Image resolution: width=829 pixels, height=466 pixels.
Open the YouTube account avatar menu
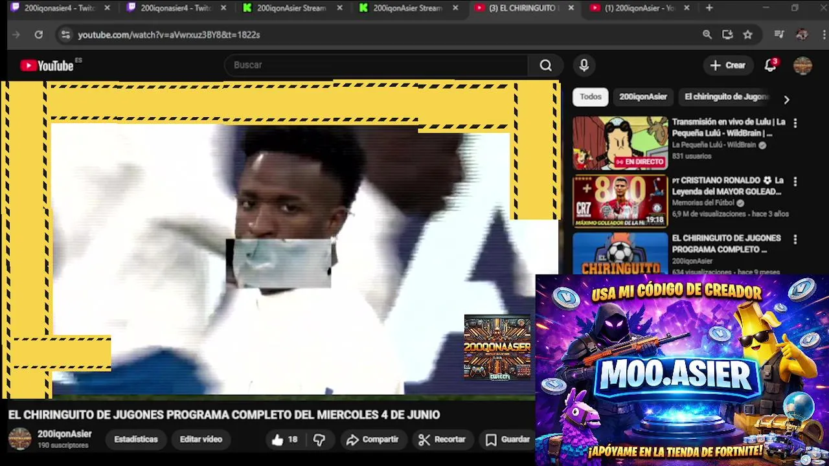[x=802, y=65]
